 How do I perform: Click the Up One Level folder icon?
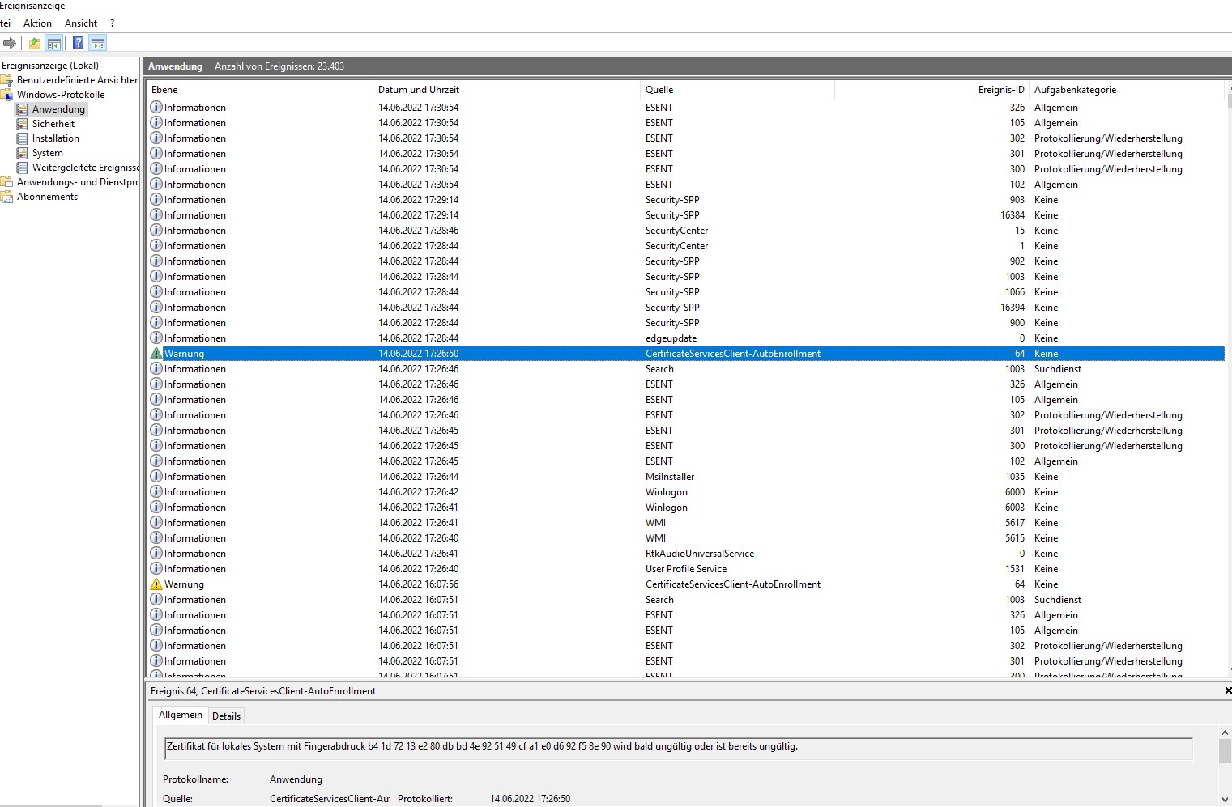pyautogui.click(x=35, y=43)
